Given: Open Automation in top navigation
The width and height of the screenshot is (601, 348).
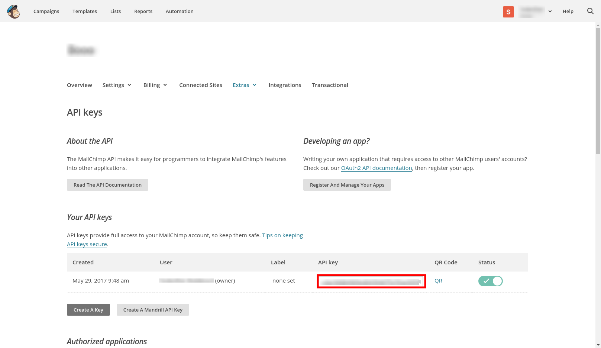Looking at the screenshot, I should tap(180, 11).
